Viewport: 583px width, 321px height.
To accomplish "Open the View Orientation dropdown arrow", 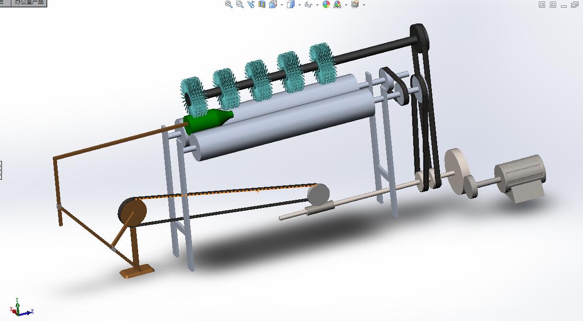I will (x=282, y=5).
